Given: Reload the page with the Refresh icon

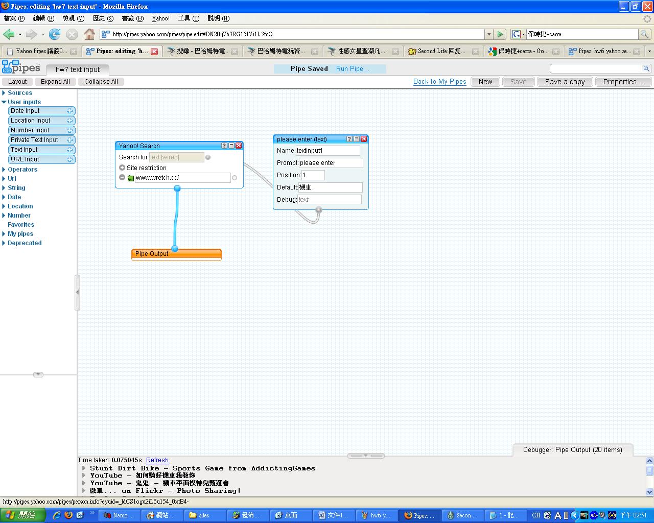Looking at the screenshot, I should (x=55, y=34).
